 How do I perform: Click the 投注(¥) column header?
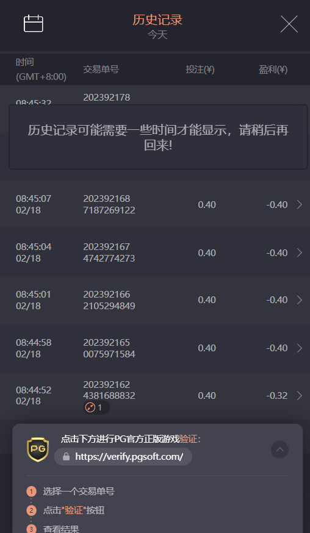tap(200, 70)
